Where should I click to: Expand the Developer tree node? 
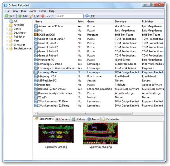pyautogui.click(x=7, y=33)
